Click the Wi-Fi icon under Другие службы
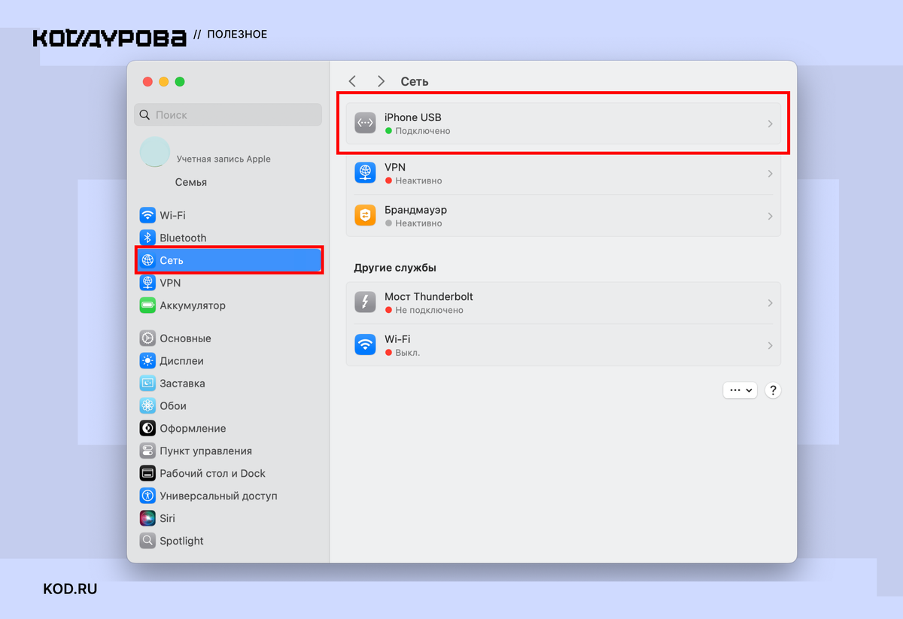 (x=365, y=345)
